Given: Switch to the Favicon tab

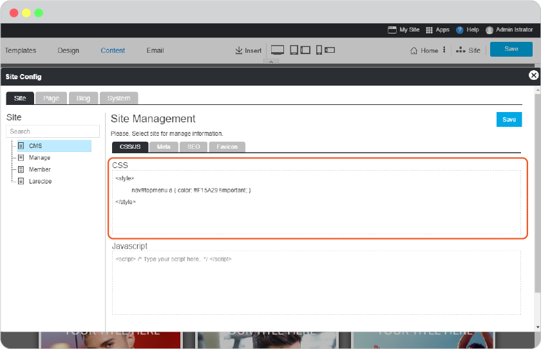Looking at the screenshot, I should pos(227,147).
